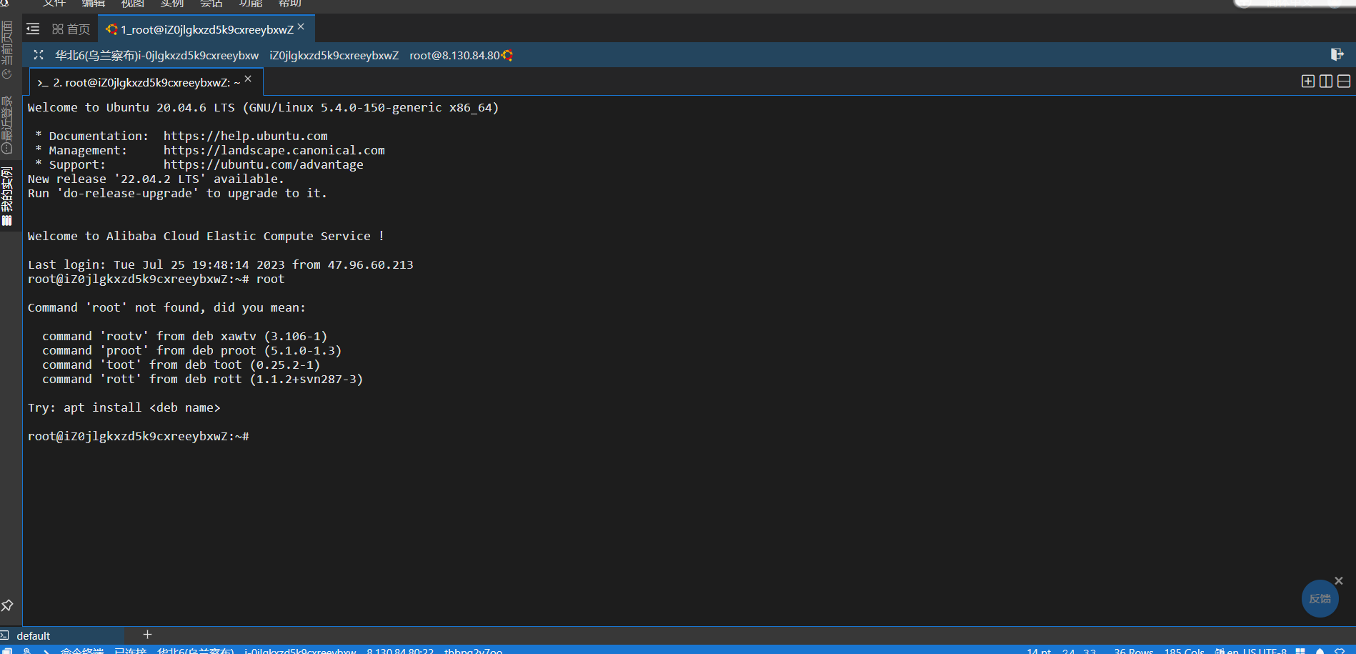Go to the 首页 home tab
Viewport: 1356px width, 654px height.
(71, 29)
